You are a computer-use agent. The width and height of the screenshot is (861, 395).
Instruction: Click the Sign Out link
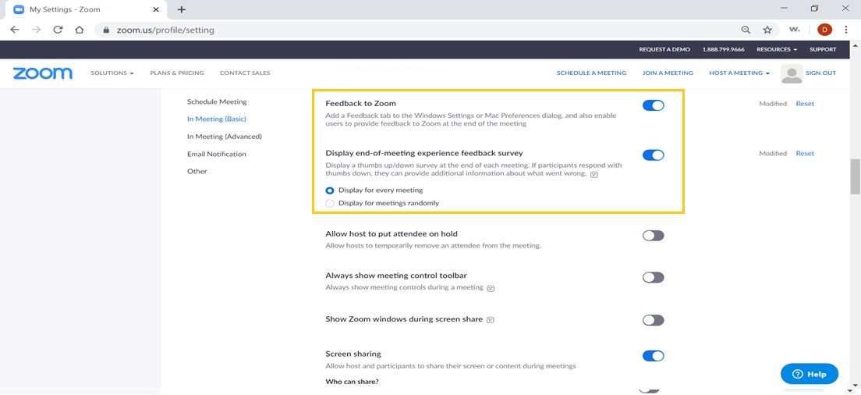820,73
